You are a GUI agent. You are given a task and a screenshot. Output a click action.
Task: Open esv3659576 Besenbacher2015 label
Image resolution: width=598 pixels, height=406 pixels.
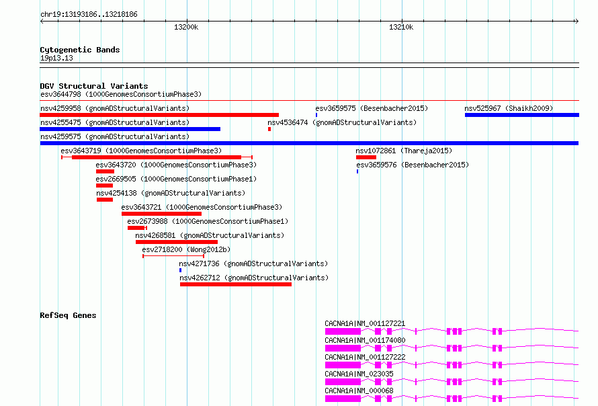pyautogui.click(x=413, y=165)
